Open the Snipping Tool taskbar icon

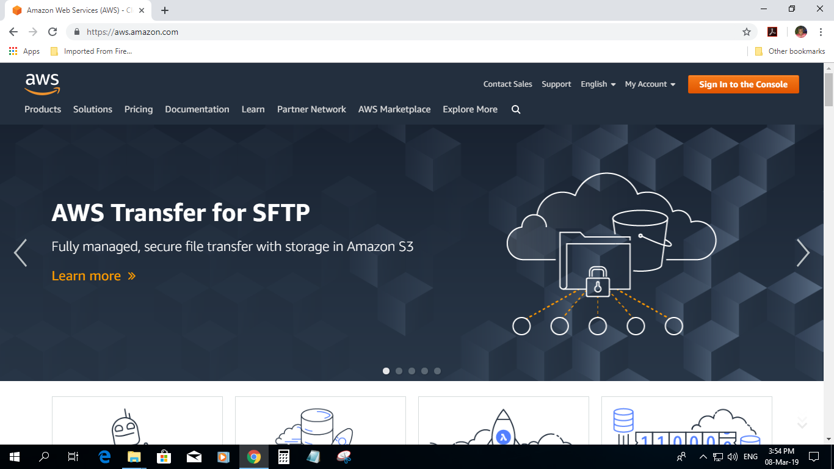344,456
